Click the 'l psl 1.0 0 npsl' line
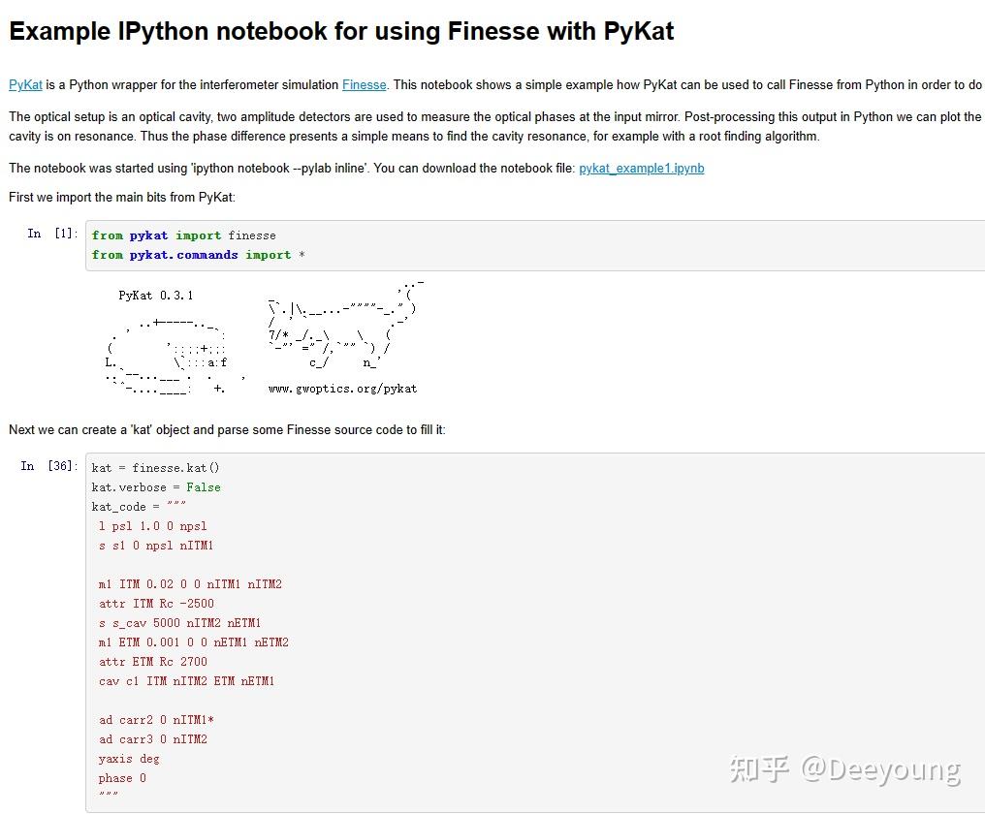 152,526
